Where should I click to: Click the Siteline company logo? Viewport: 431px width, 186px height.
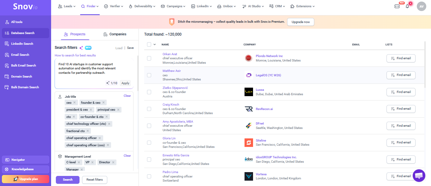(x=249, y=142)
